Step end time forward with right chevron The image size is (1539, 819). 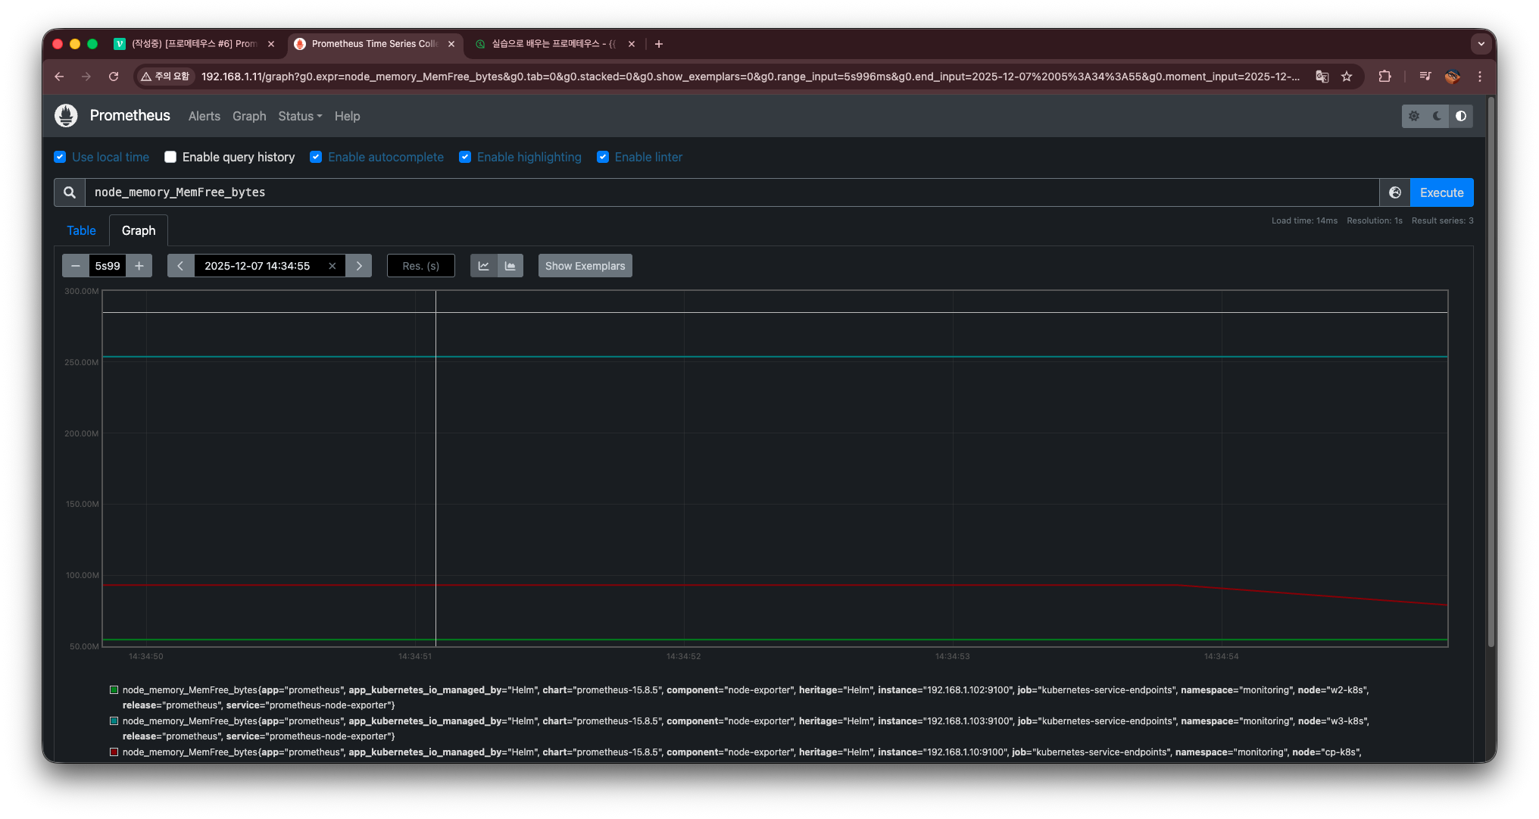(x=359, y=266)
